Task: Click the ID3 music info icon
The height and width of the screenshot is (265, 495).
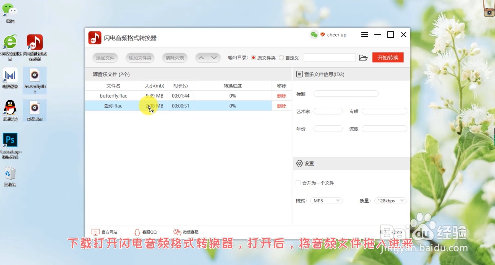Action: click(299, 74)
